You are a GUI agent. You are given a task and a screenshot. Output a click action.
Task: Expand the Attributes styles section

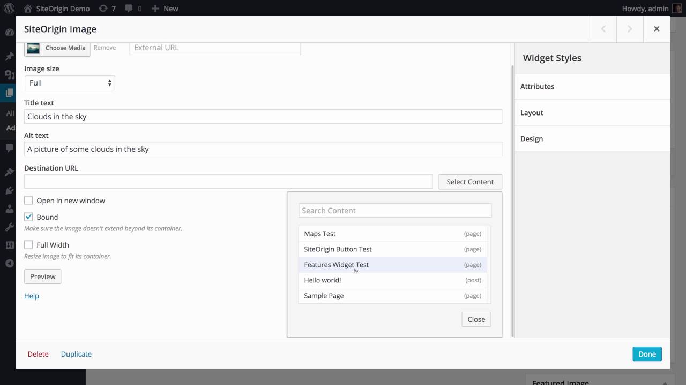[x=592, y=86]
